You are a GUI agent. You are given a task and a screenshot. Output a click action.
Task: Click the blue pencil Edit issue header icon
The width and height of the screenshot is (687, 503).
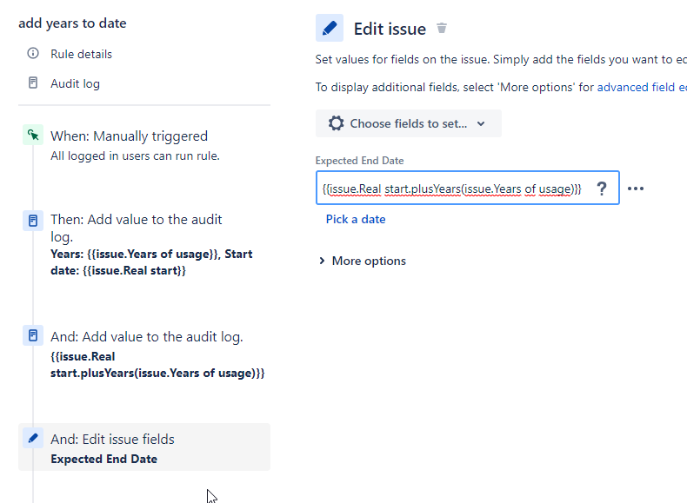(x=330, y=29)
